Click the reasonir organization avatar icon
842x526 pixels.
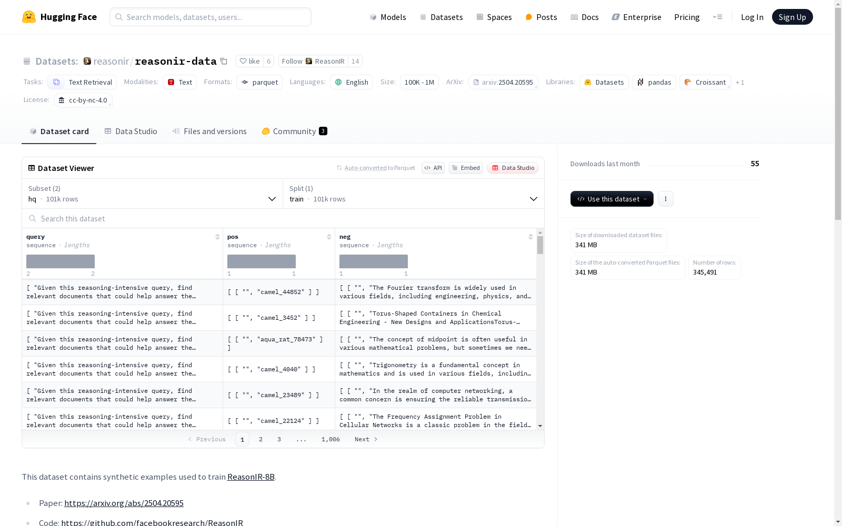tap(87, 61)
